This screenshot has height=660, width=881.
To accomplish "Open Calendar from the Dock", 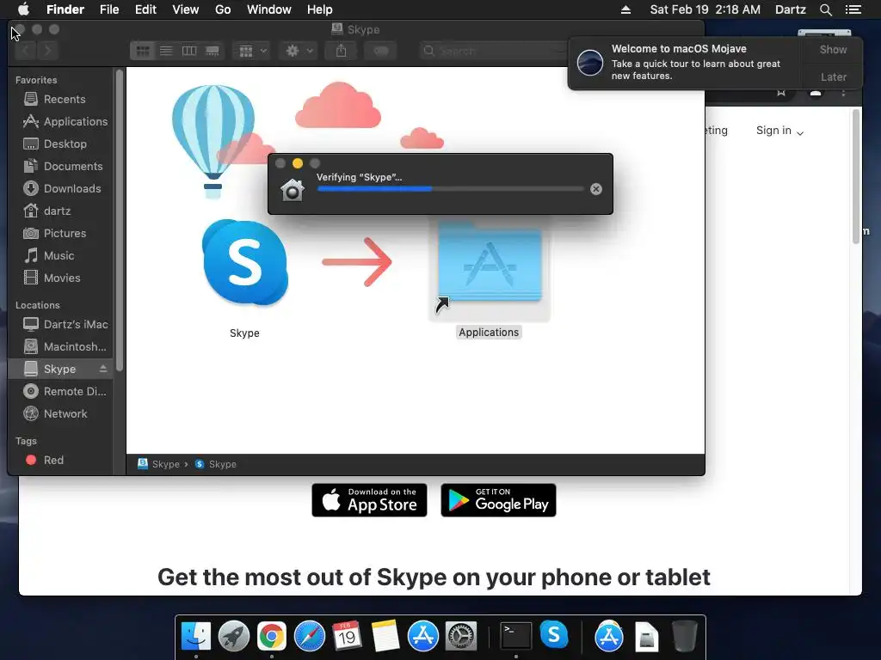I will pyautogui.click(x=347, y=637).
